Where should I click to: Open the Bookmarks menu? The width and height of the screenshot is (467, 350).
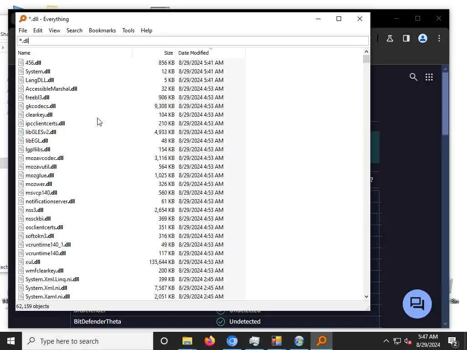[x=102, y=31]
